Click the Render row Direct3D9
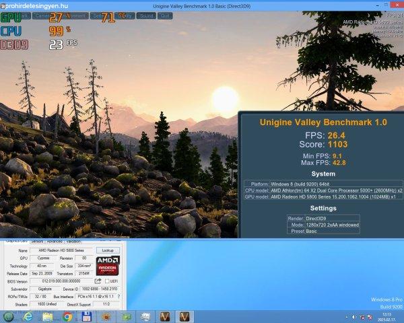 tap(323, 219)
